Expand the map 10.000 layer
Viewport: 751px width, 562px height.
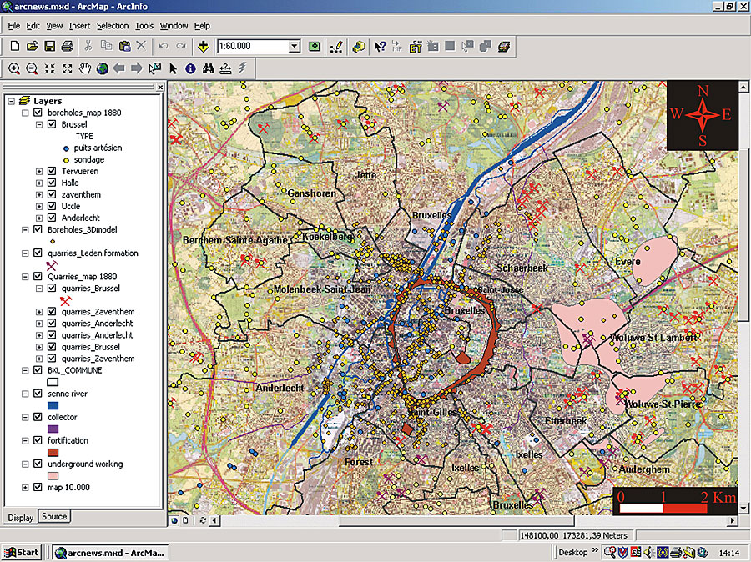click(x=26, y=487)
